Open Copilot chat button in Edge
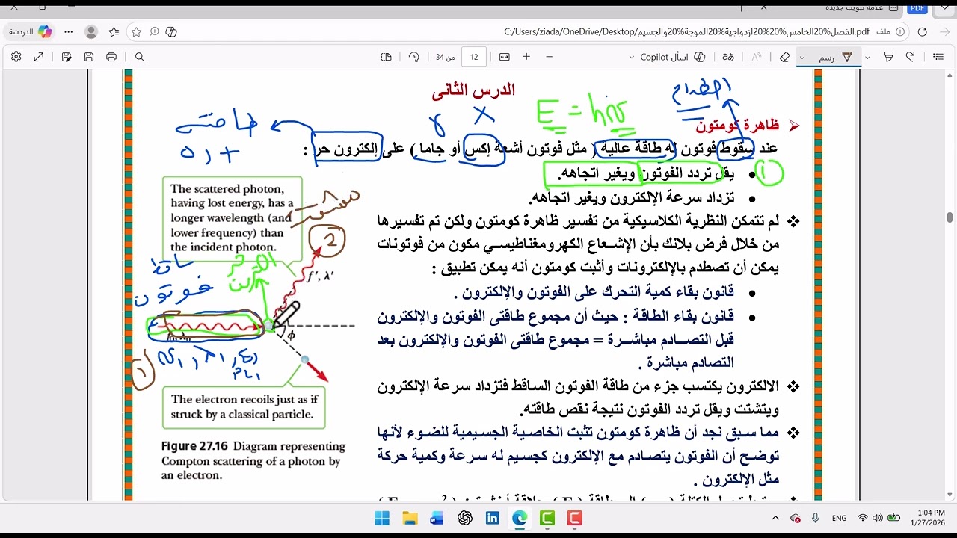The width and height of the screenshot is (957, 538). [x=31, y=32]
